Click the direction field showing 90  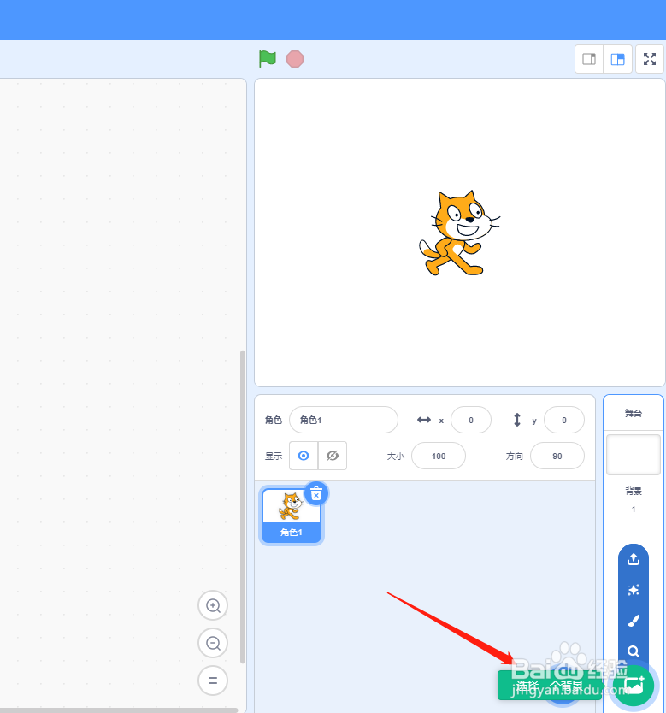[557, 456]
